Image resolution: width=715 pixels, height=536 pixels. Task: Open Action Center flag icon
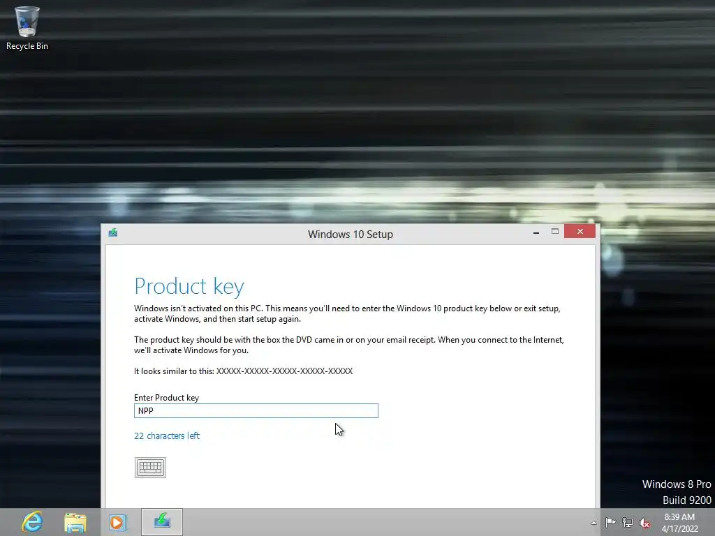tap(610, 522)
